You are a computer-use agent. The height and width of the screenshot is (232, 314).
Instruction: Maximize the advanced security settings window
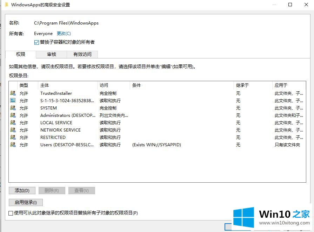pyautogui.click(x=290, y=5)
